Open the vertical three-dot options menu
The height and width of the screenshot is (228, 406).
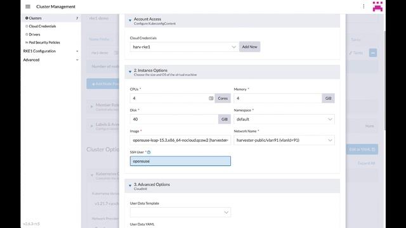(363, 6)
